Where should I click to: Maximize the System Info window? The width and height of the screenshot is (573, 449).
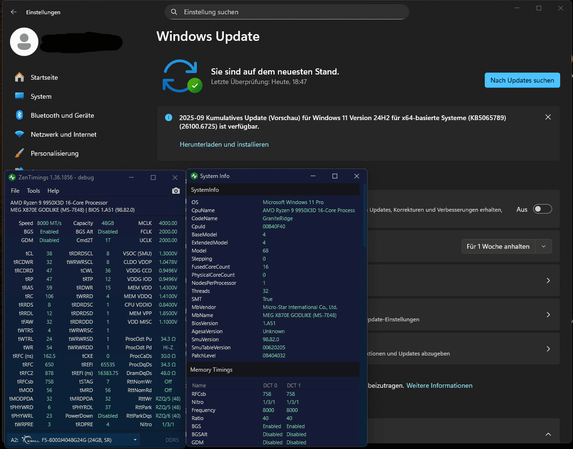[x=335, y=176]
